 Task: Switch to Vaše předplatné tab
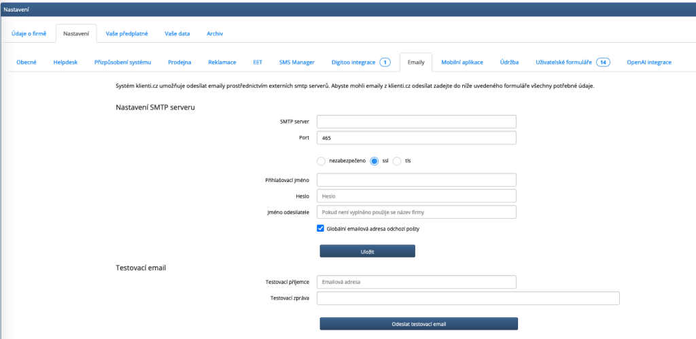(x=127, y=33)
